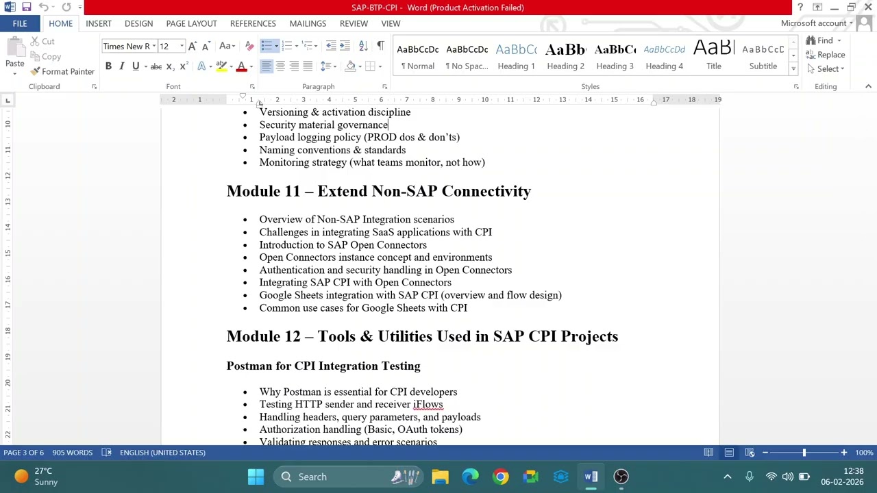Open File Explorer from the taskbar
The image size is (877, 493).
(x=440, y=477)
